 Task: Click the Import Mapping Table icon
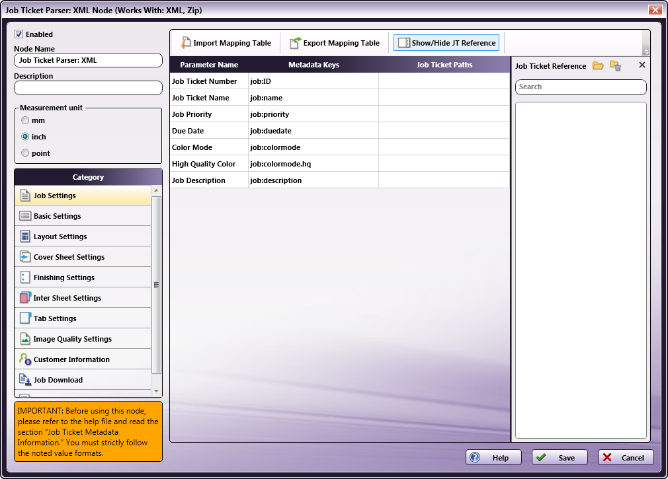coord(186,42)
